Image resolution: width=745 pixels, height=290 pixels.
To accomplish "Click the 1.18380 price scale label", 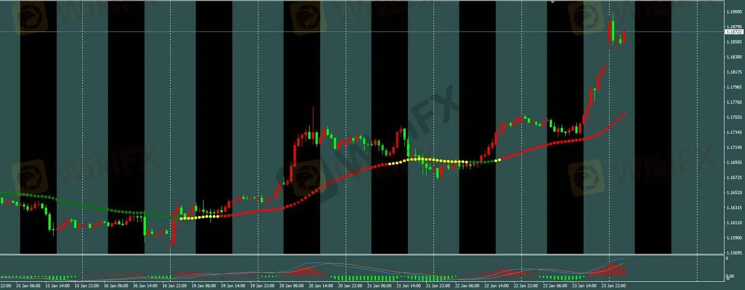I will pos(733,57).
